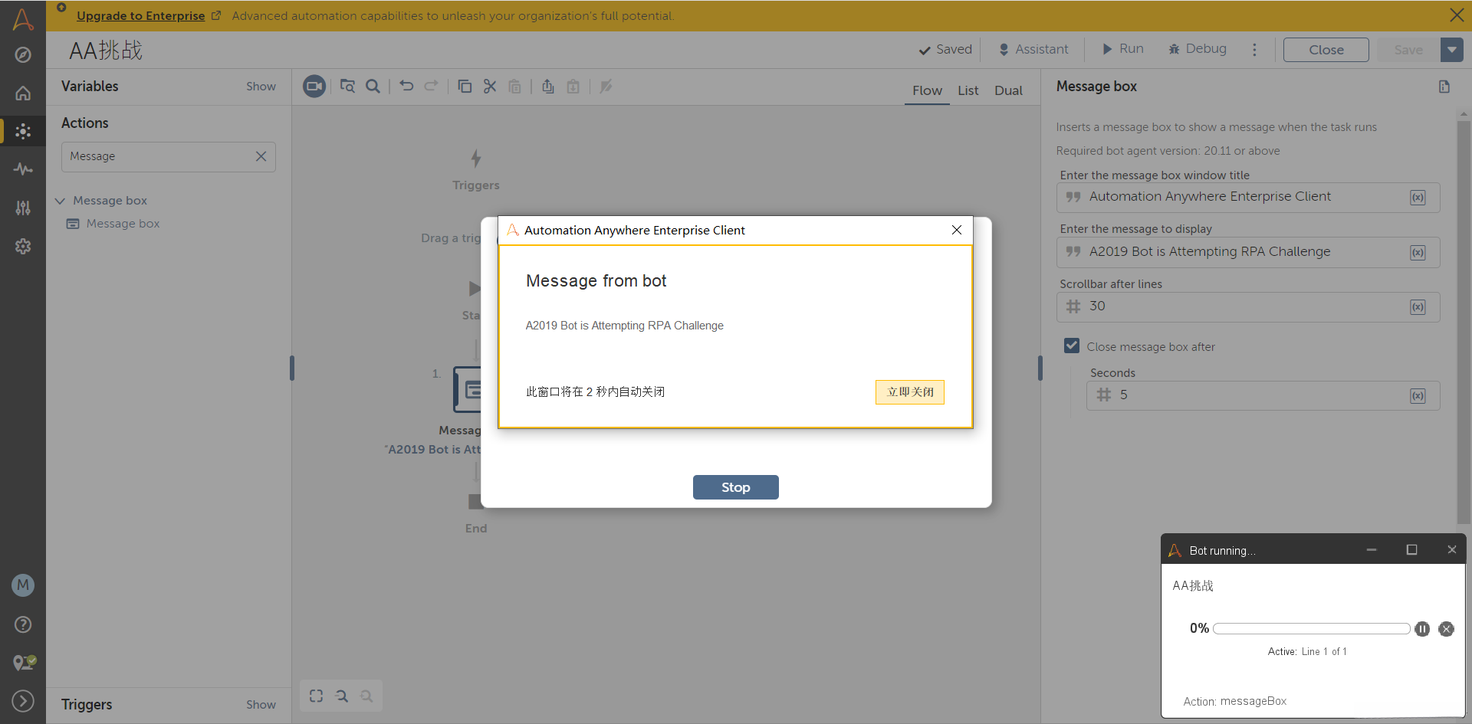Show the Variables panel
This screenshot has height=724, width=1472.
pos(261,87)
